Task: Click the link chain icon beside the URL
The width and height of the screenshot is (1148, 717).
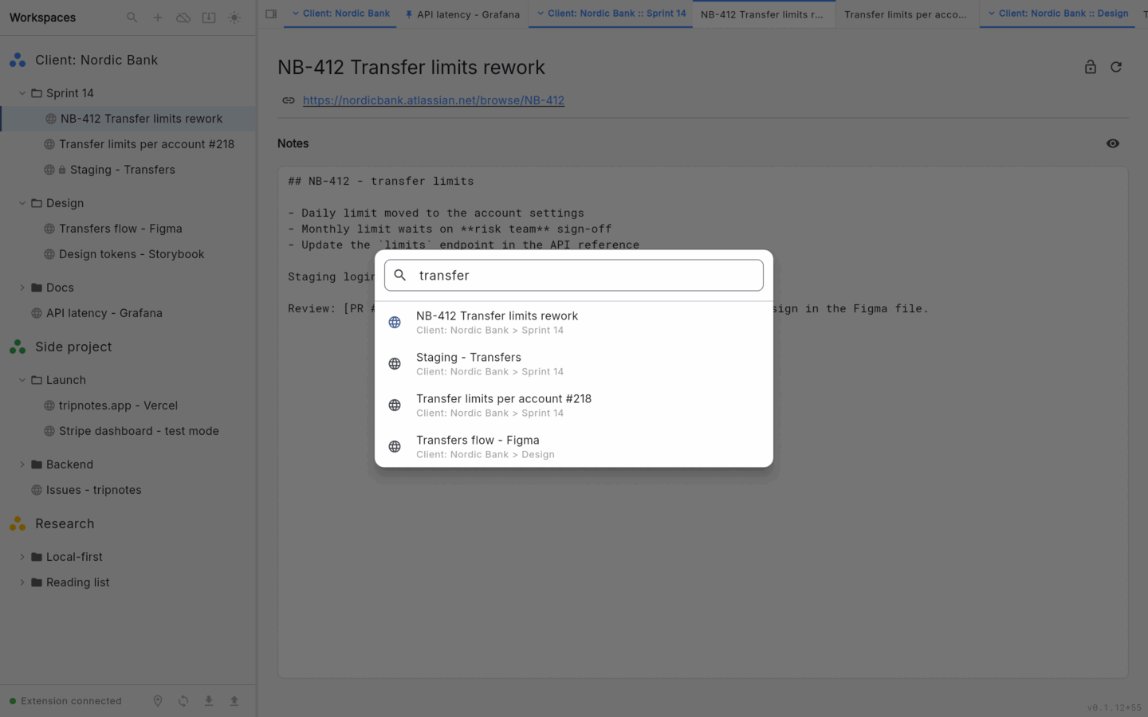Action: click(289, 100)
